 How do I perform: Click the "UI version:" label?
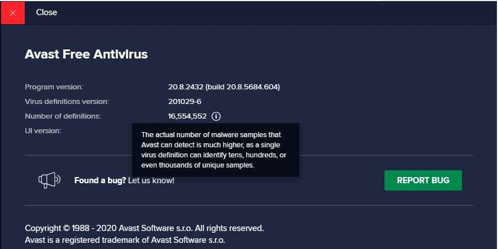click(x=43, y=131)
